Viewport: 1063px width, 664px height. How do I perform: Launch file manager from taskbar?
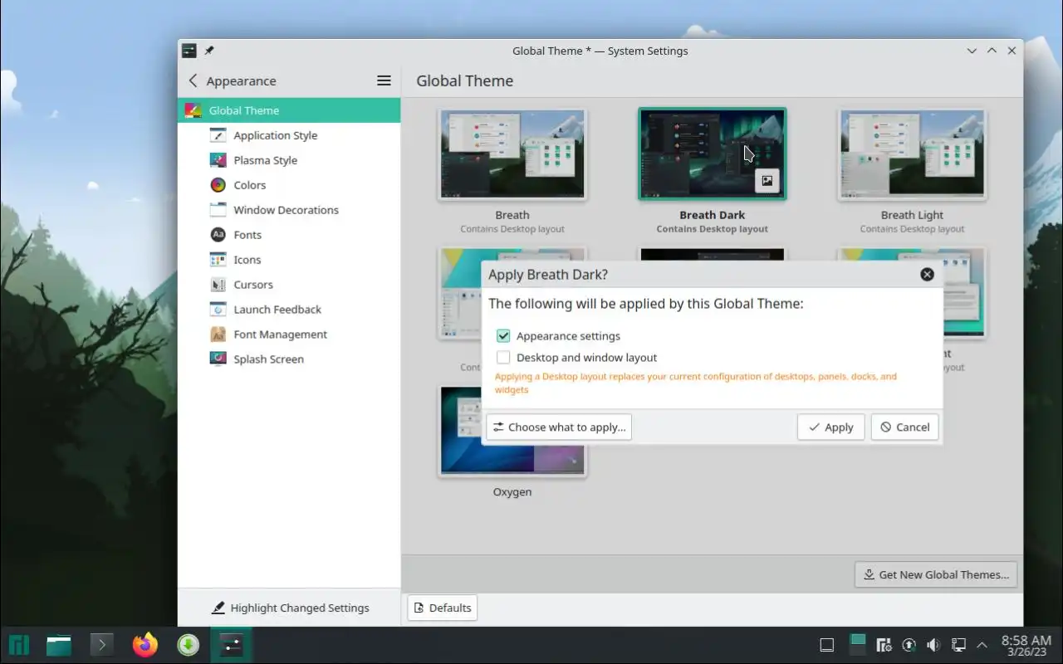(x=59, y=645)
